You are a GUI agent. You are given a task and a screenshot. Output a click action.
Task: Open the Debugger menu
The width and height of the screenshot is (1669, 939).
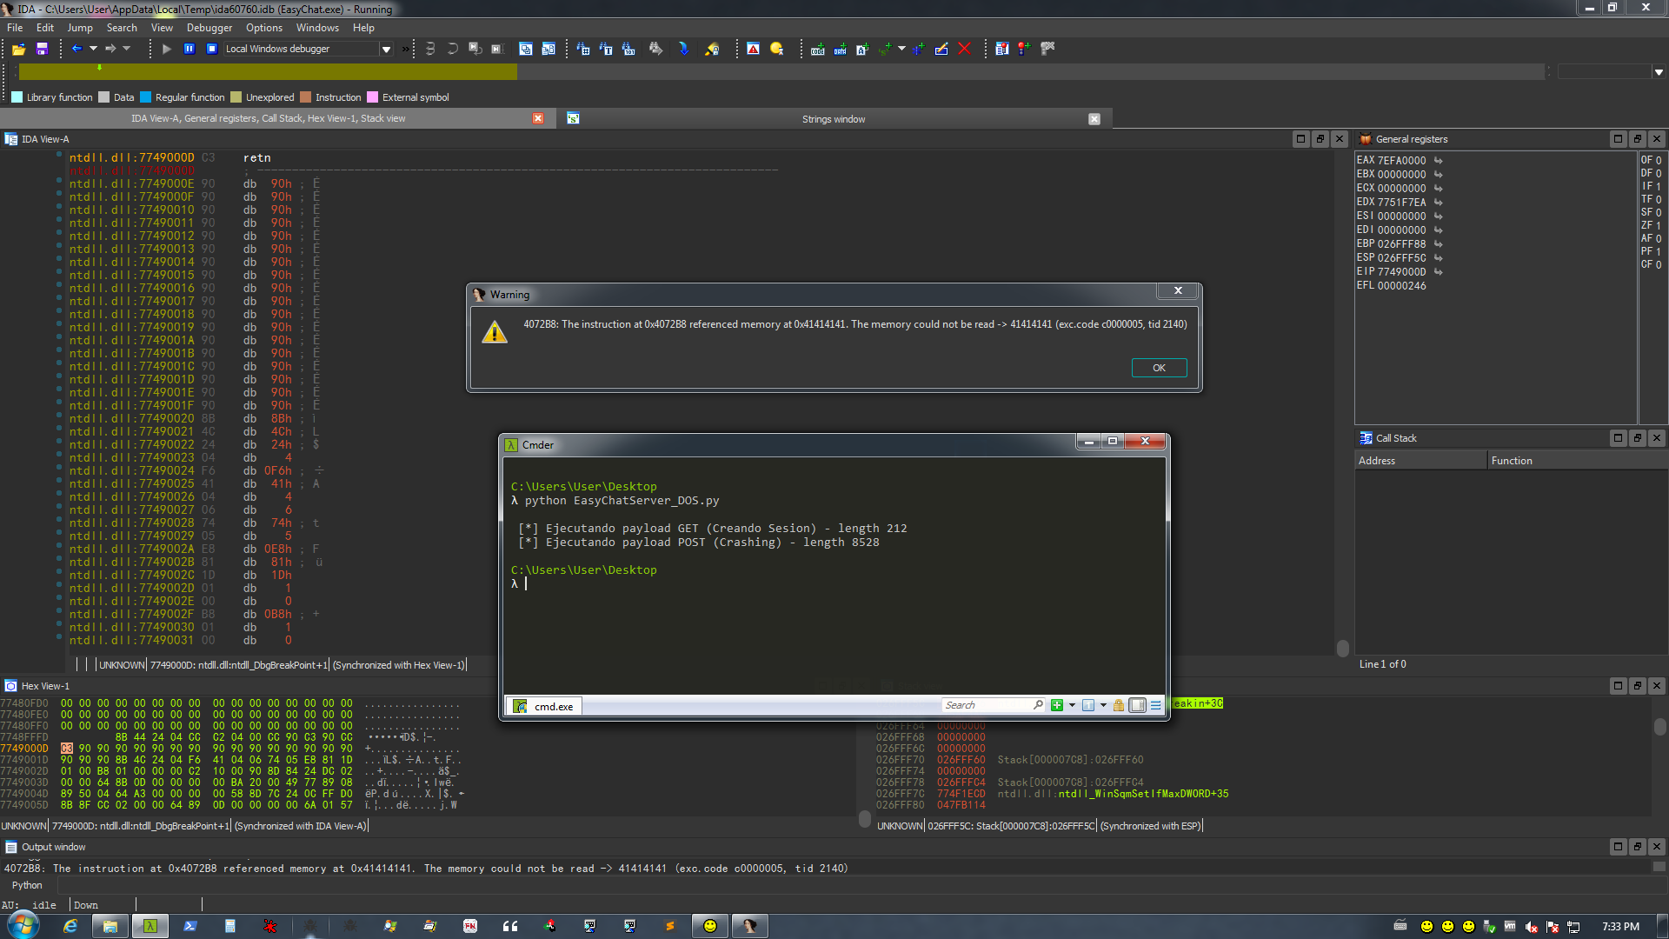209,28
